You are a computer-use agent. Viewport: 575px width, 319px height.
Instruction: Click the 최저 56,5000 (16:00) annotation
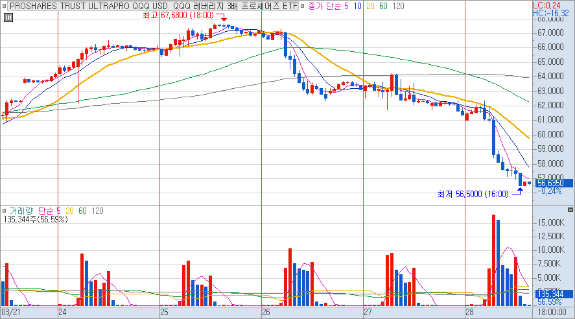473,194
